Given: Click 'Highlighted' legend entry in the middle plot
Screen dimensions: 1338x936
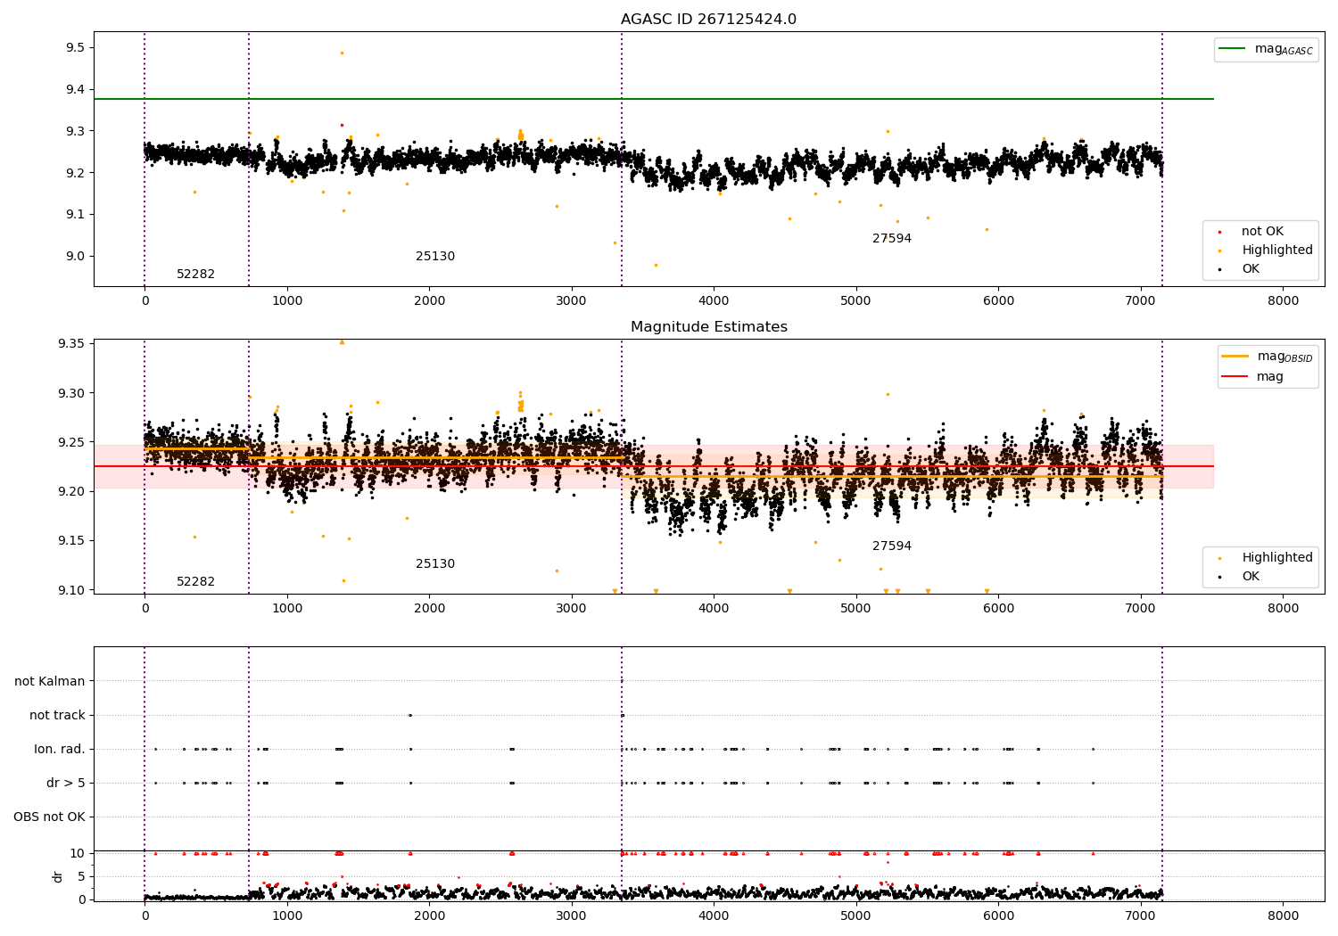Looking at the screenshot, I should click(1276, 558).
